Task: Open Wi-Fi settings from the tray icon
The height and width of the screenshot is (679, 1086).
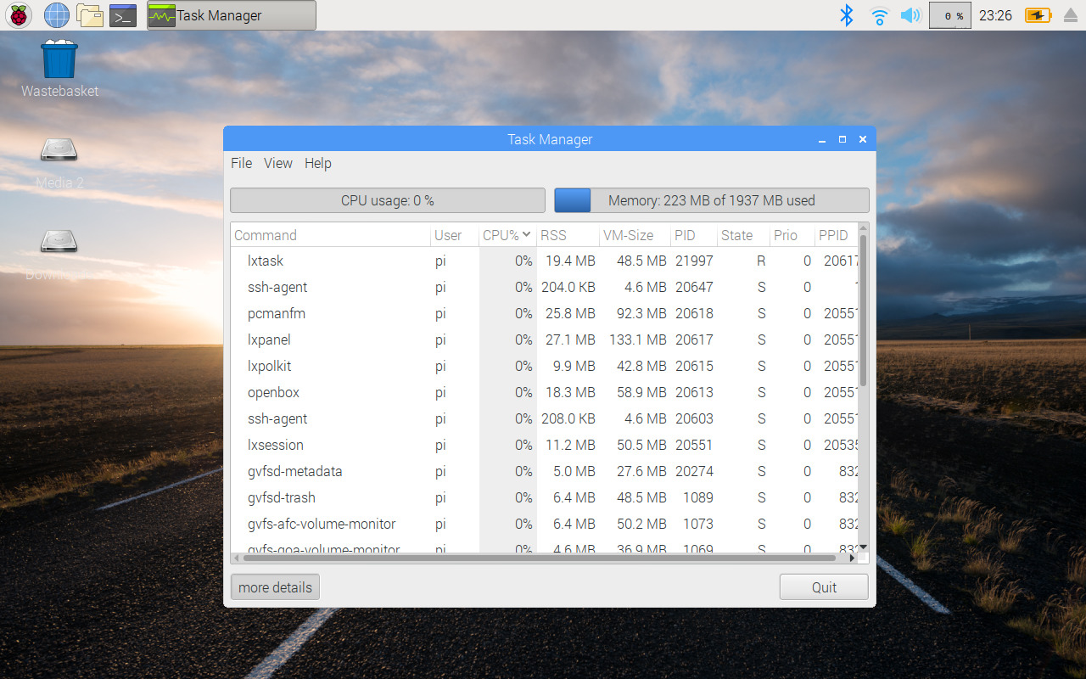Action: tap(879, 15)
